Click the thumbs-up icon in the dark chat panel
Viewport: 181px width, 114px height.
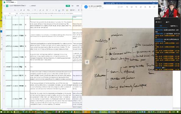tap(167, 22)
